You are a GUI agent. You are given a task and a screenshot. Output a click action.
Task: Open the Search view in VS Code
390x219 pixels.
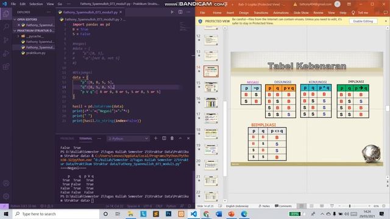pyautogui.click(x=6, y=27)
